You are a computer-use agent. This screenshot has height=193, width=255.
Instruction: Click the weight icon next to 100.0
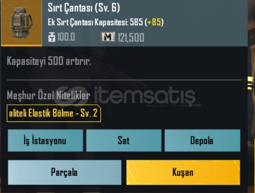pos(52,37)
